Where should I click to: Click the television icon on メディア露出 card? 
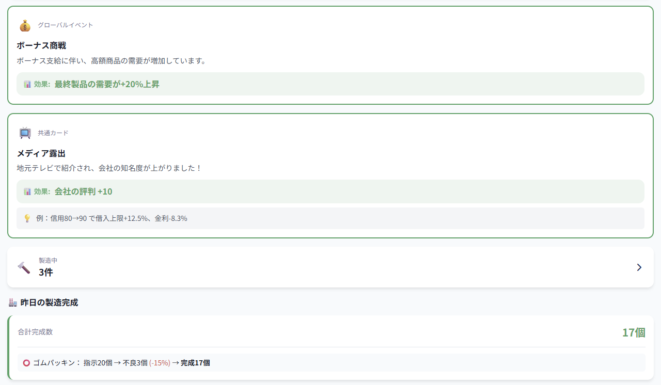tap(25, 133)
